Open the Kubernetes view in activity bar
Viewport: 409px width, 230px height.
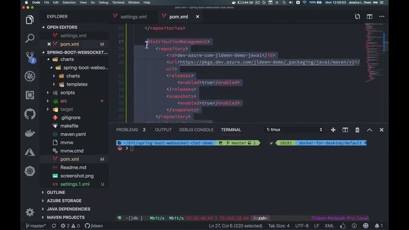pos(30,171)
